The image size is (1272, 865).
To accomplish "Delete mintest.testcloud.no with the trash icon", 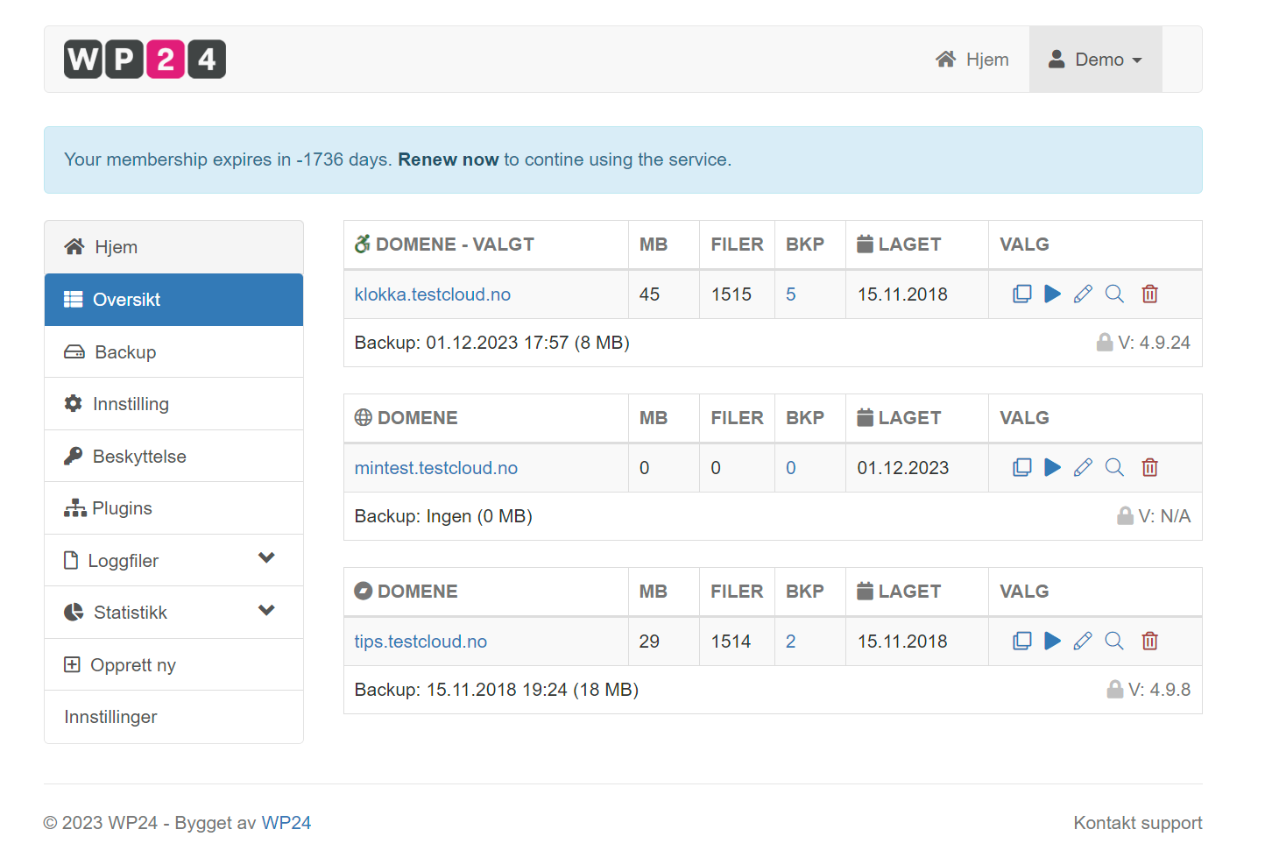I will [1149, 468].
